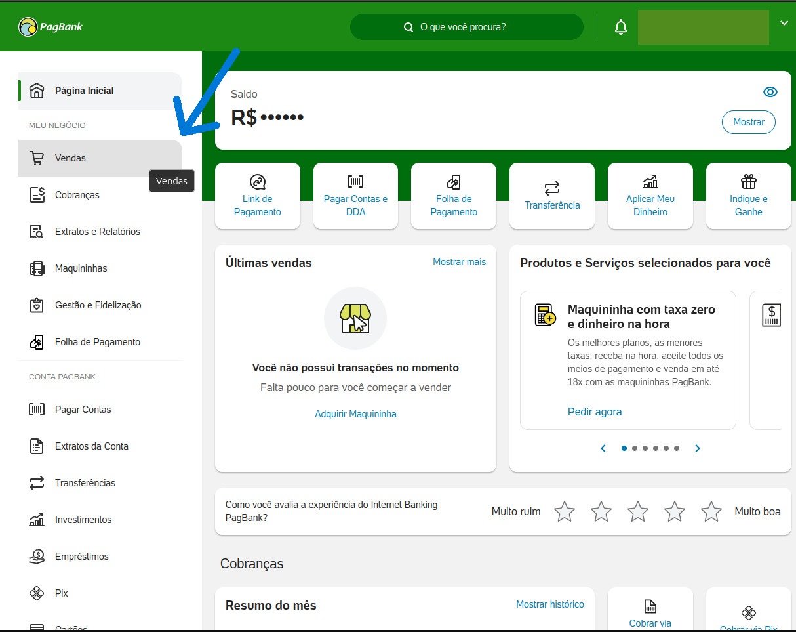Screen dimensions: 796x632
Task: Click the Maquininha com taxa zero card
Action: tap(628, 360)
